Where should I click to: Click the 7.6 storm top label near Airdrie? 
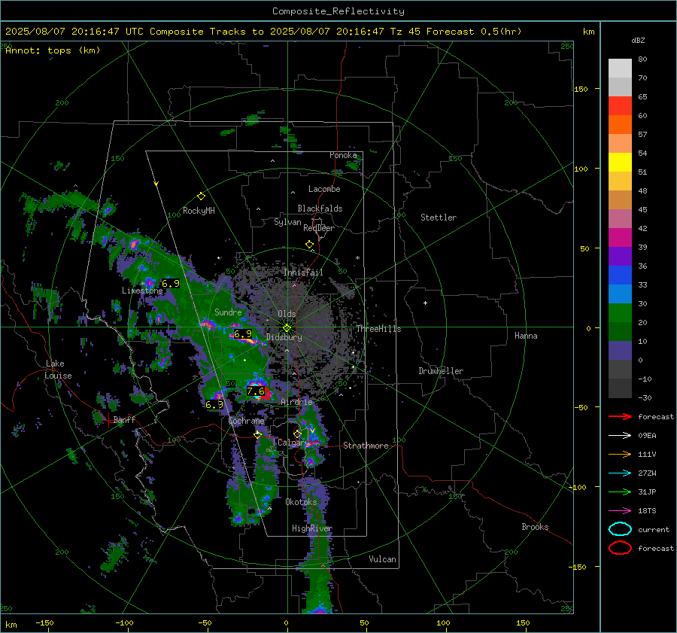(256, 391)
